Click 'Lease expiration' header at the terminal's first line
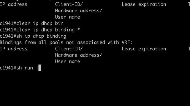Viewport: 190px width, 106px height. 144,4
